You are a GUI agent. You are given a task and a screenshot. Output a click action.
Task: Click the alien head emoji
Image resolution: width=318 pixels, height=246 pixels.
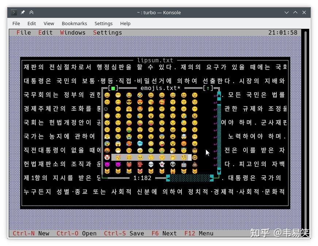click(173, 164)
